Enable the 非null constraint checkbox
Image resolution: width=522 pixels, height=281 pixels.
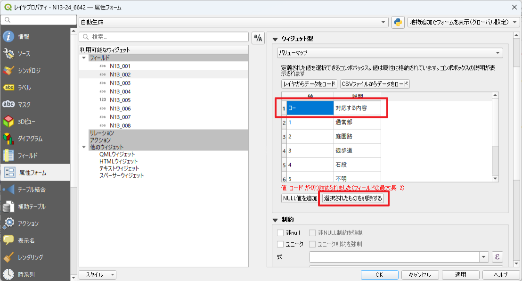click(281, 233)
